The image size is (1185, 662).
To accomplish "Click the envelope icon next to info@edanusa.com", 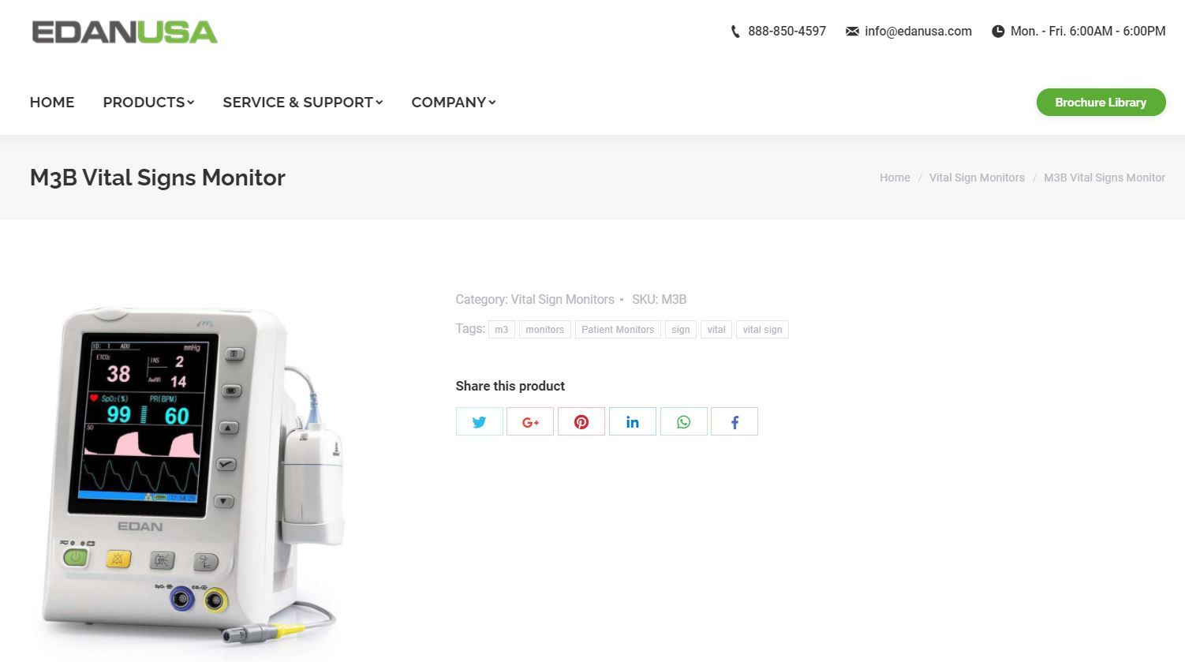I will [x=852, y=32].
